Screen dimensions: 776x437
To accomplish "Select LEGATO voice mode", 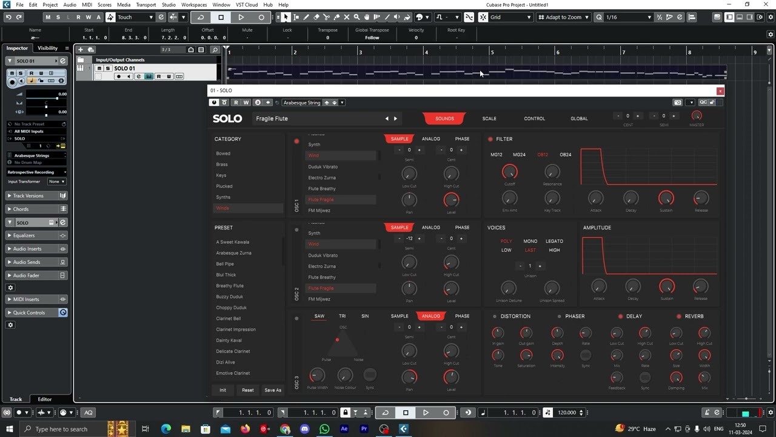I will 554,241.
